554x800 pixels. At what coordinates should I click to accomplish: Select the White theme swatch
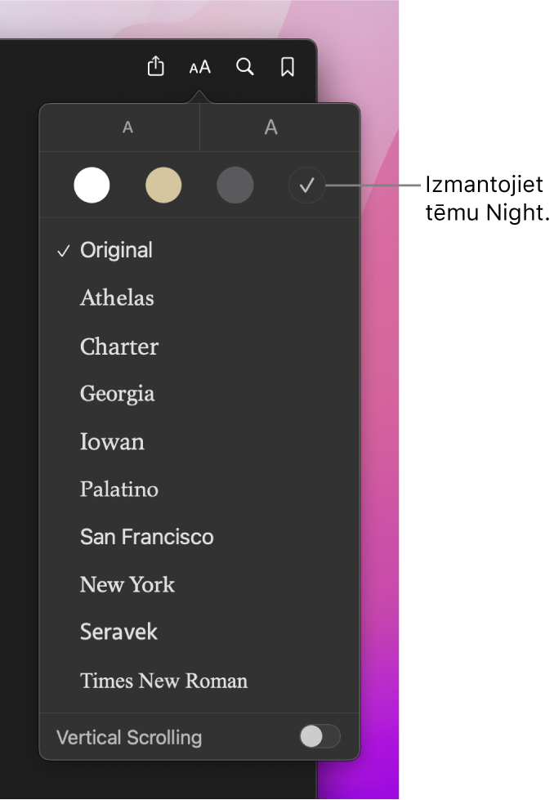(x=92, y=185)
